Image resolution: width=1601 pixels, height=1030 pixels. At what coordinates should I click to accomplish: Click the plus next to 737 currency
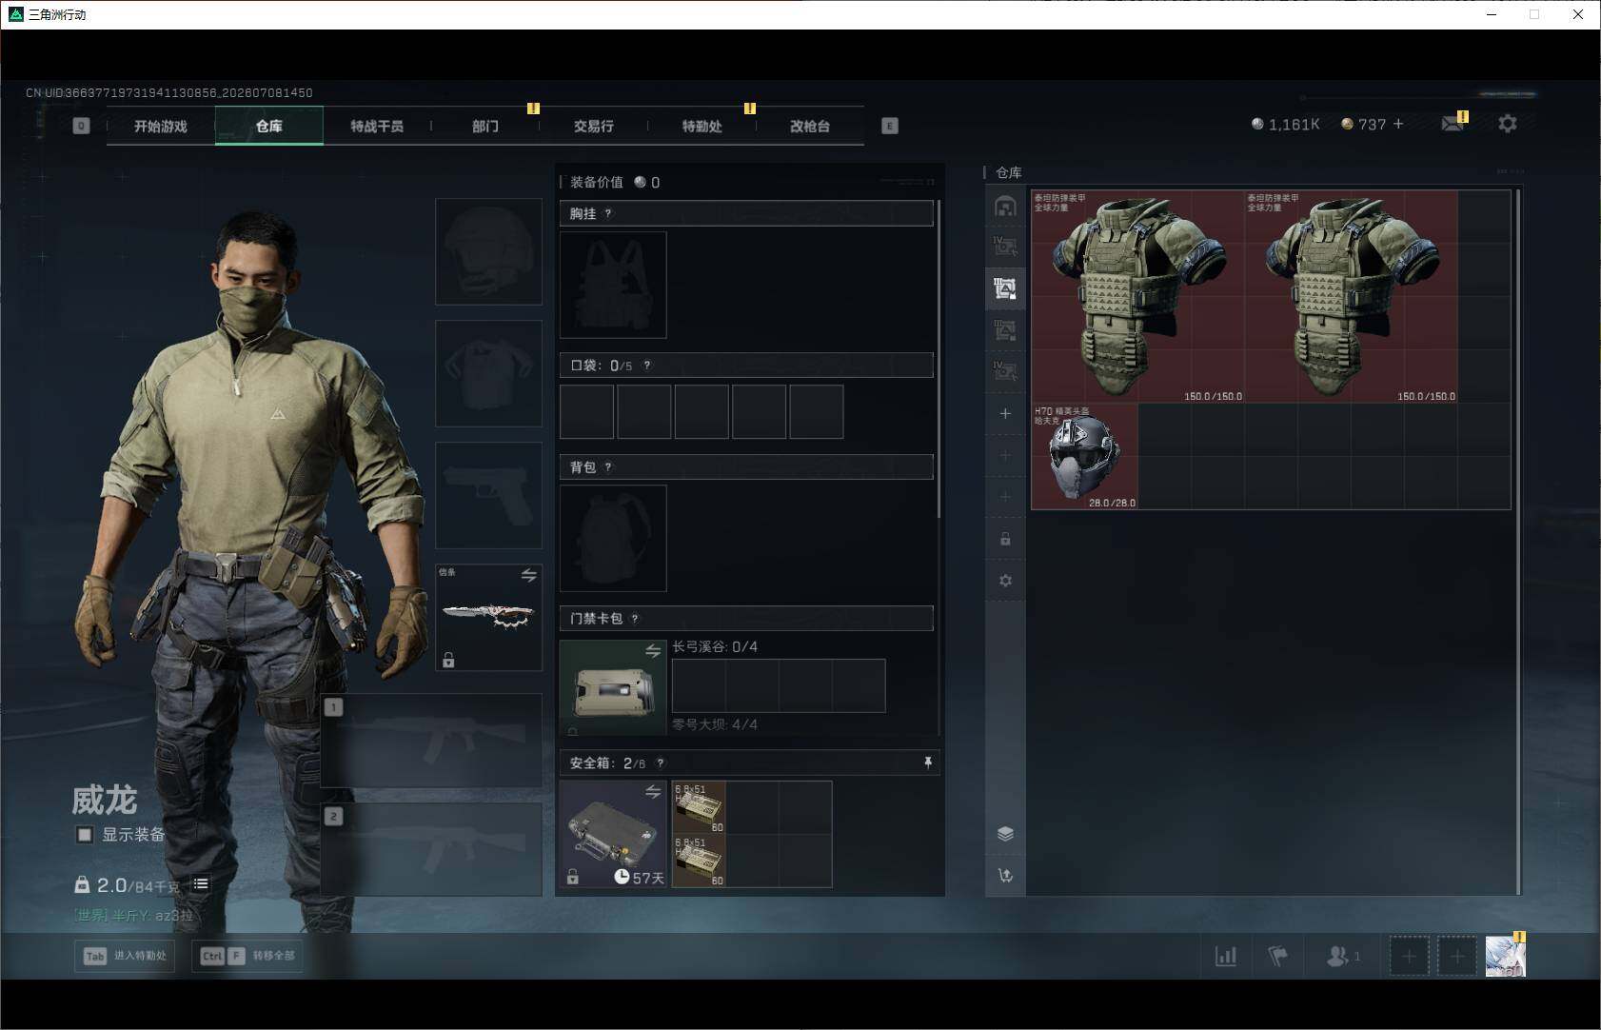click(1398, 124)
